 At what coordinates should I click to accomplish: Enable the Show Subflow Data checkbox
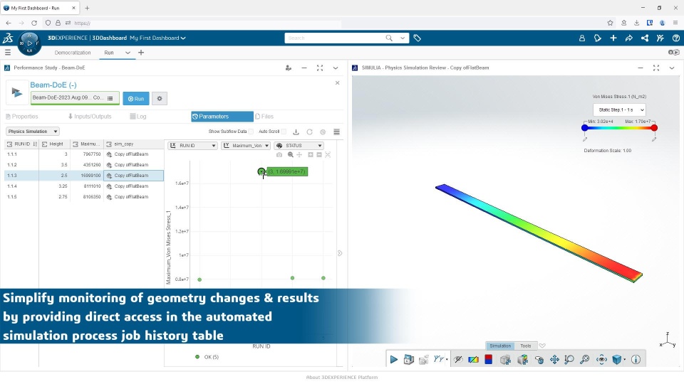(x=251, y=132)
